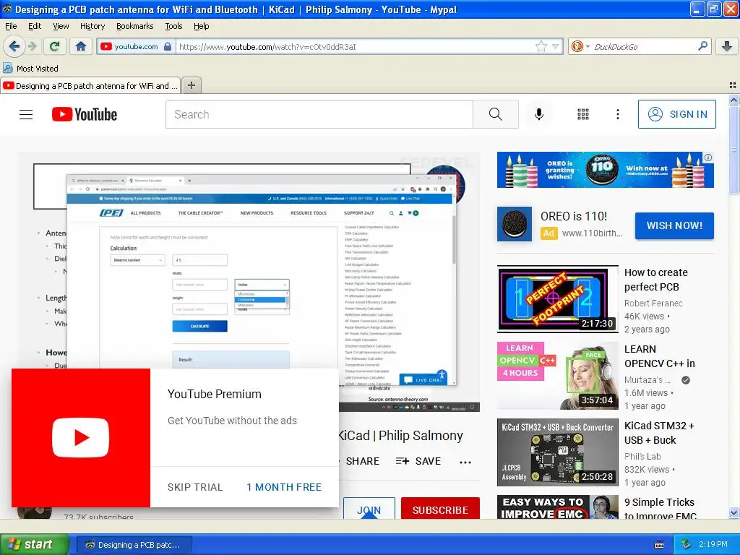Click the SIGN IN button
The image size is (740, 555).
(676, 114)
